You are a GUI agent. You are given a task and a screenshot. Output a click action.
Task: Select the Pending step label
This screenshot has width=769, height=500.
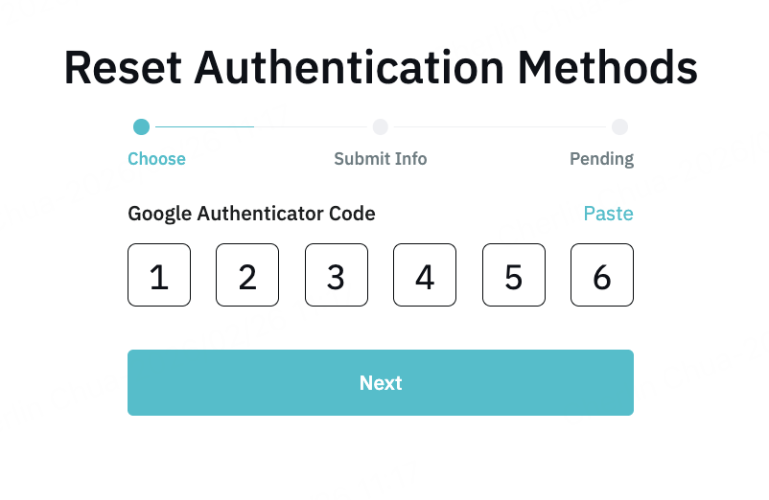601,159
